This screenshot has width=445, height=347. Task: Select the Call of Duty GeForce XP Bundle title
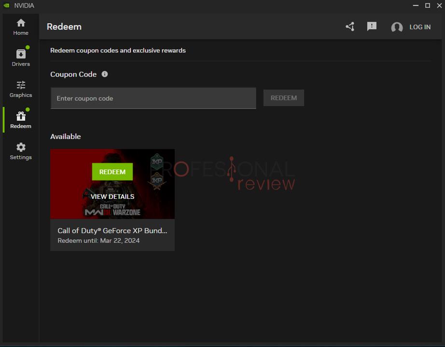112,231
